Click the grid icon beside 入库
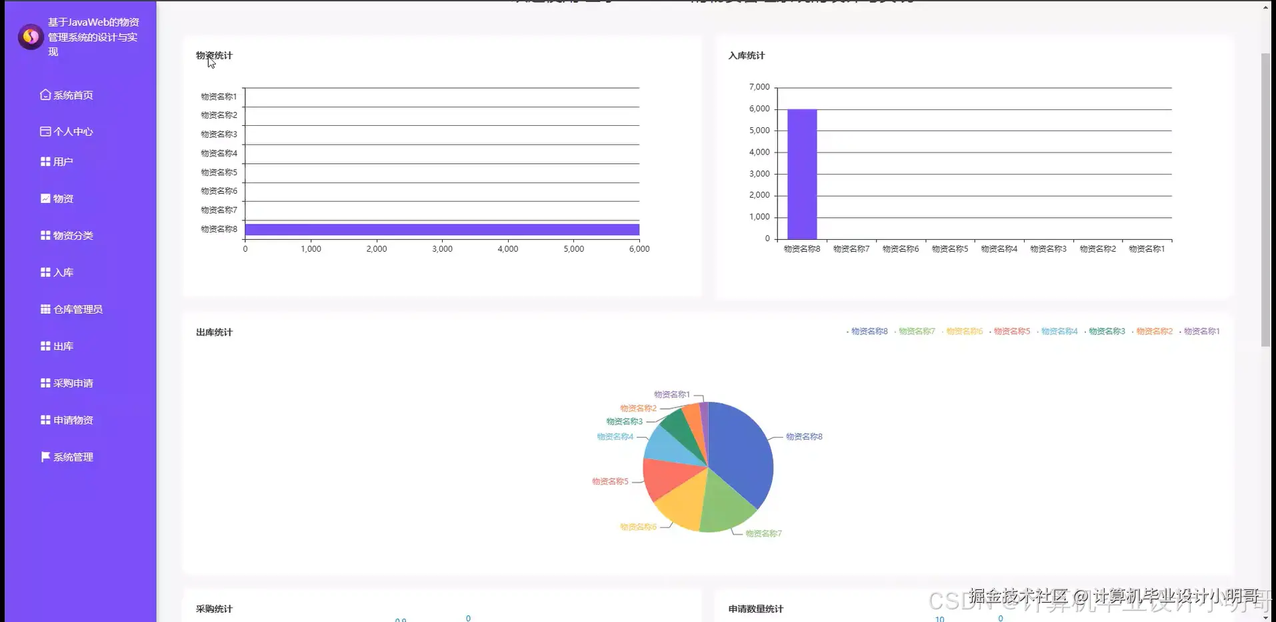The width and height of the screenshot is (1276, 622). click(45, 272)
